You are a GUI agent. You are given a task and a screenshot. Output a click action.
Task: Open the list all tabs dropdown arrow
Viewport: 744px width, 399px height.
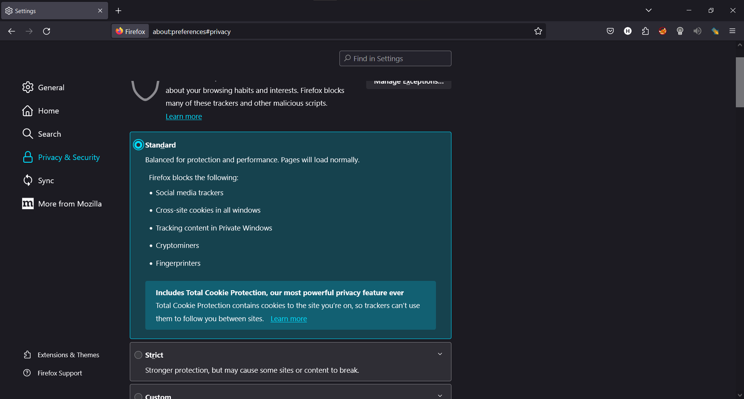pos(649,10)
